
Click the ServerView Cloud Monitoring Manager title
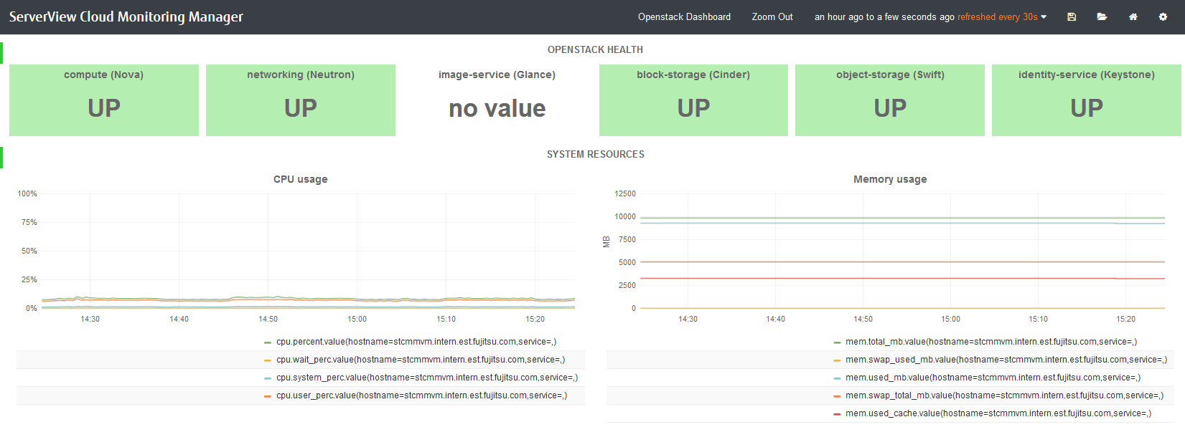[126, 17]
